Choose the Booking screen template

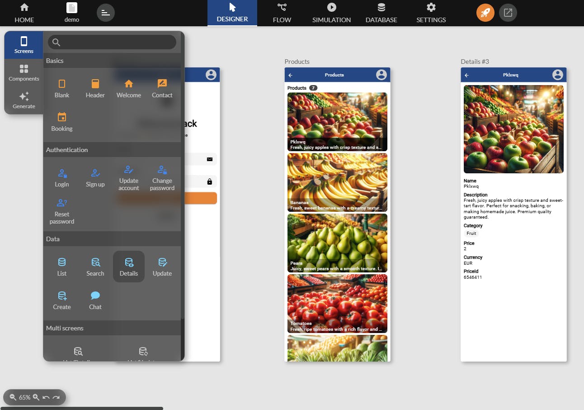[x=62, y=122]
